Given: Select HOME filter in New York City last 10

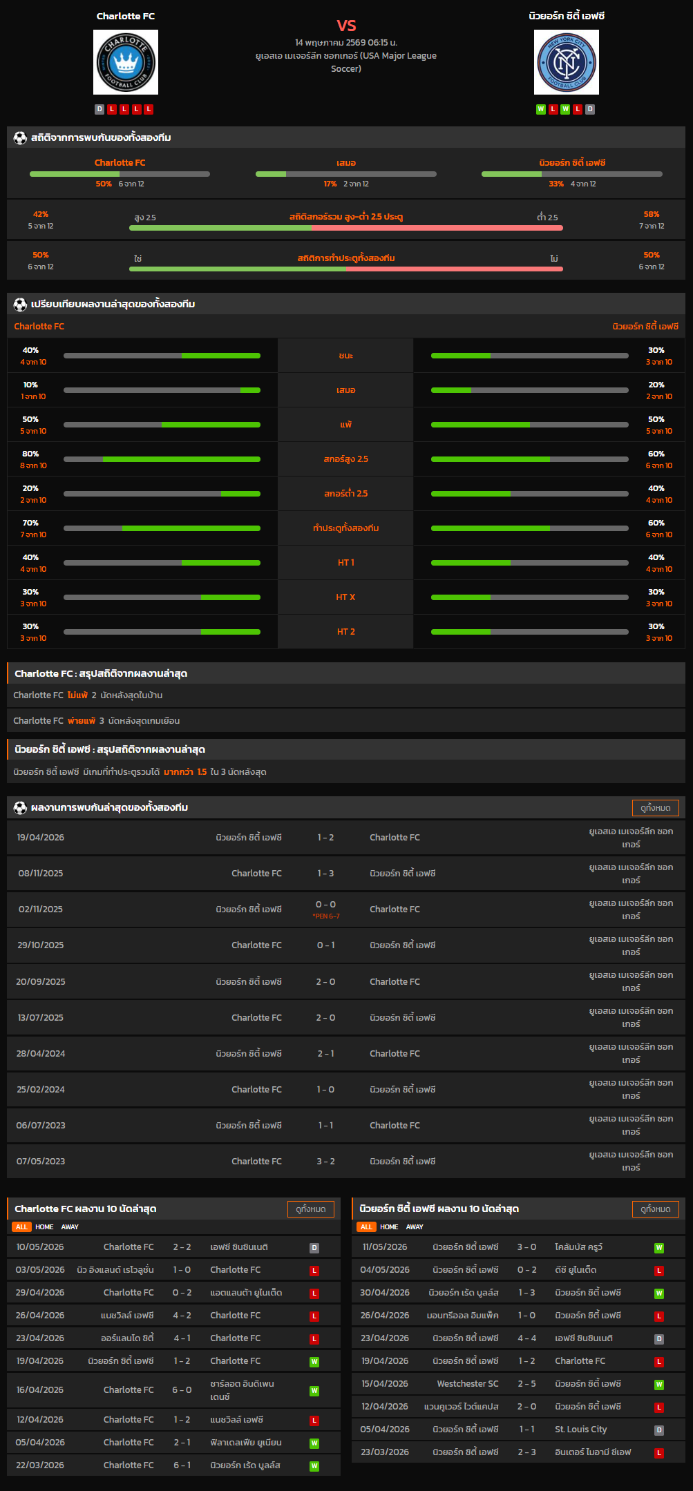Looking at the screenshot, I should tap(389, 1227).
